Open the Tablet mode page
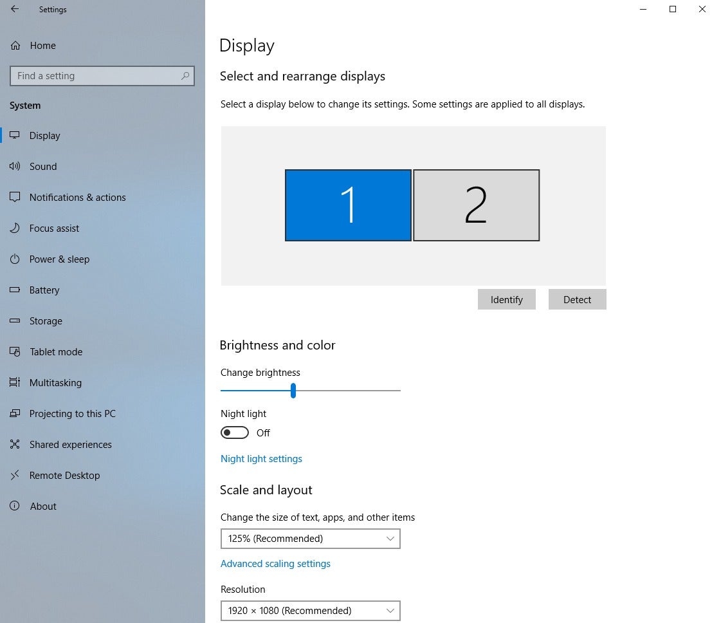The image size is (712, 623). 56,351
